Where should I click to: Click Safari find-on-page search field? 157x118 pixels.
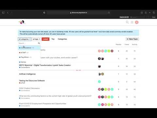[138, 17]
